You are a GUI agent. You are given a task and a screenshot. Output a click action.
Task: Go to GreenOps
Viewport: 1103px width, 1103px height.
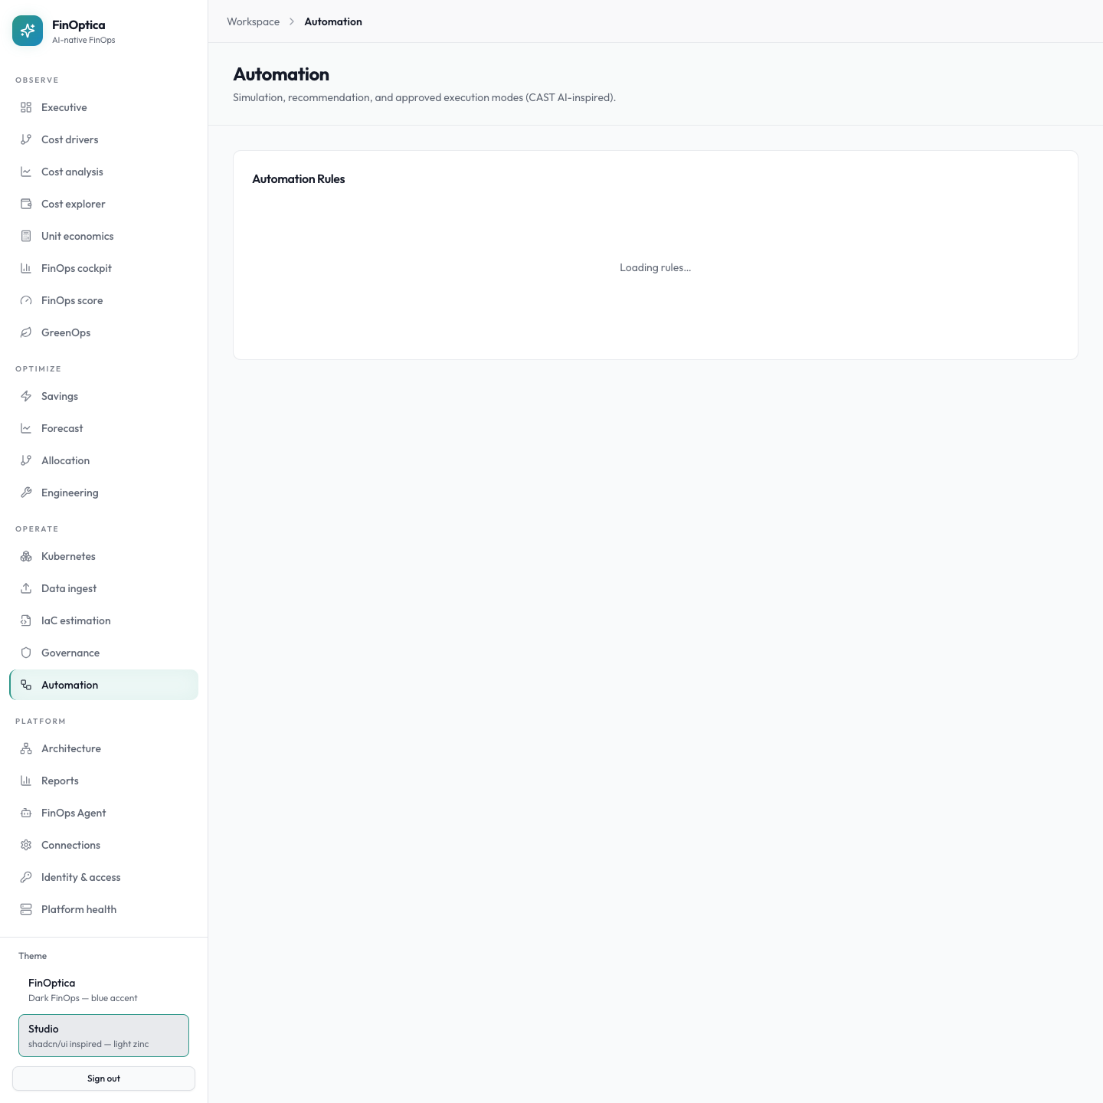point(103,332)
